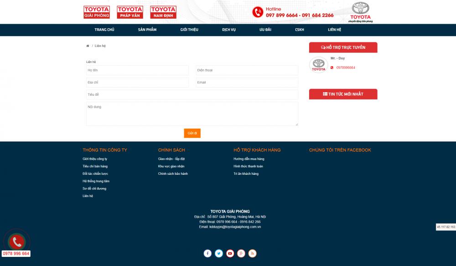This screenshot has height=266, width=456.
Task: Click into the Nội dung text area
Action: click(192, 114)
